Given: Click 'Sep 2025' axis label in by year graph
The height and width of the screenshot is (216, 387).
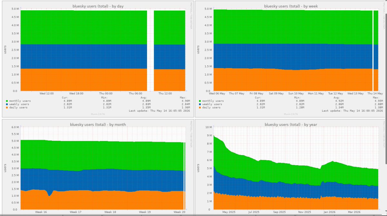Looking at the screenshot, I should 280,212.
